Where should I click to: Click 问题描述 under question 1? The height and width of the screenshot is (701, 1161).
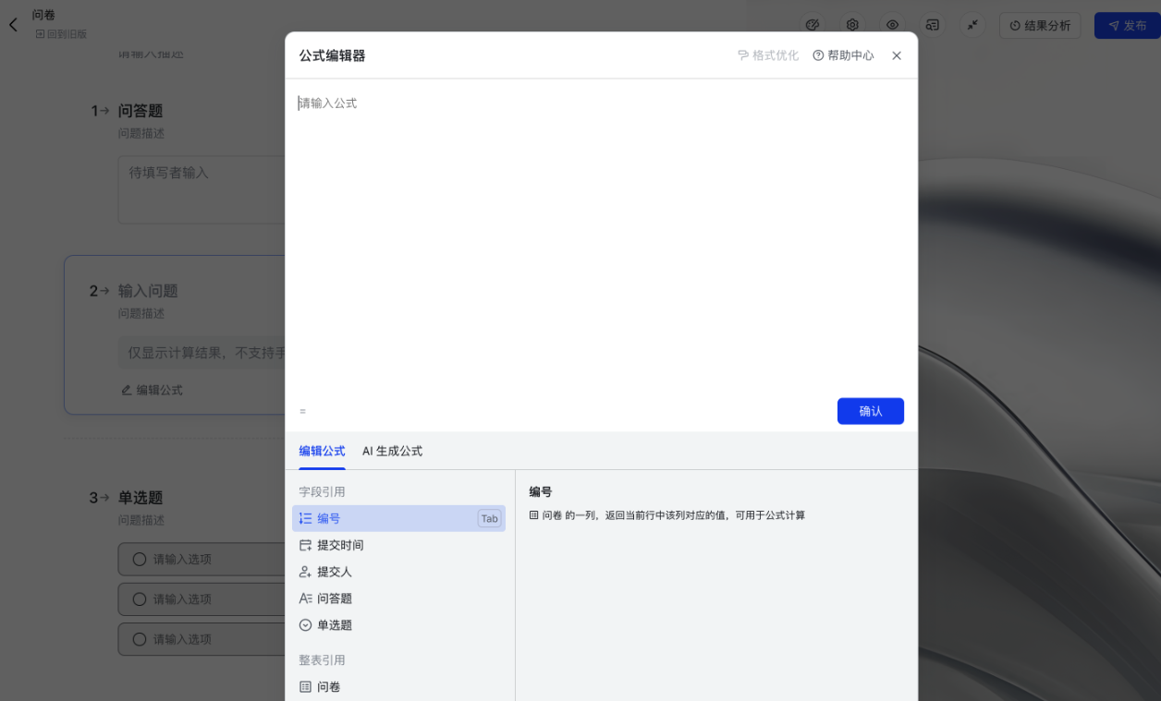(141, 133)
